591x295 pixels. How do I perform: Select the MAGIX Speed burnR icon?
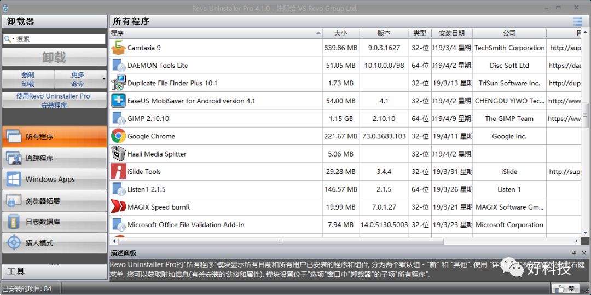(118, 207)
